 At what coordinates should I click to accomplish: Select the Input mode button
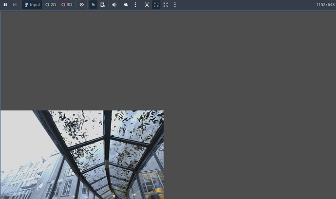pyautogui.click(x=32, y=5)
